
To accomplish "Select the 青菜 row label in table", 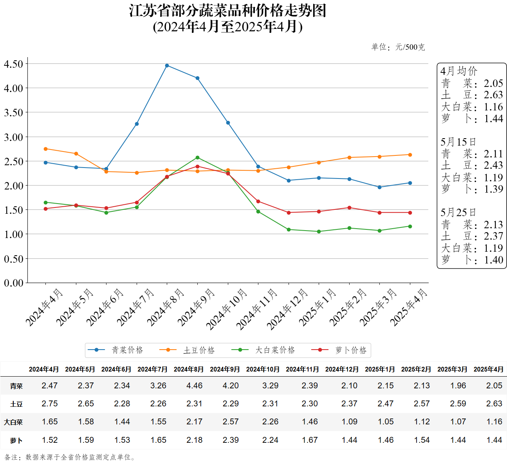I will point(16,386).
